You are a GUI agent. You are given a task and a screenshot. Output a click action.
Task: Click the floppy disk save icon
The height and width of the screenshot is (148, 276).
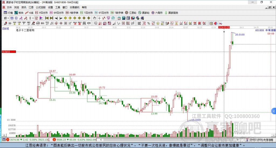click(x=133, y=18)
